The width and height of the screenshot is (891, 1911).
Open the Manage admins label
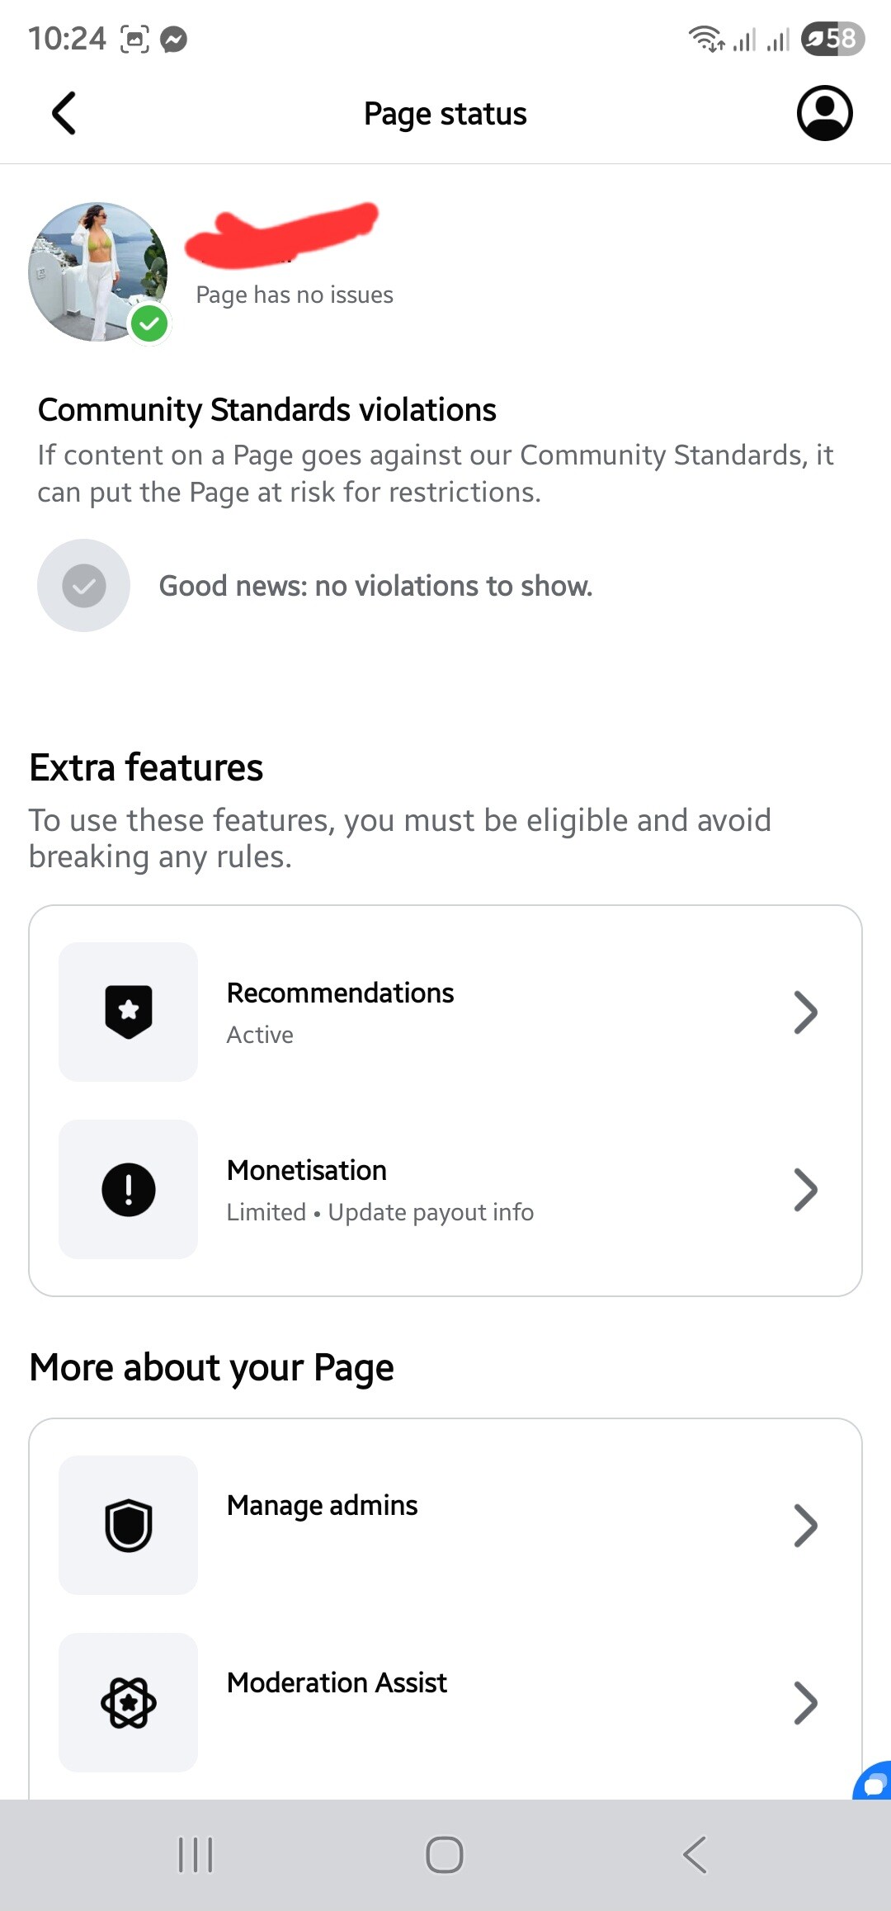pos(323,1506)
